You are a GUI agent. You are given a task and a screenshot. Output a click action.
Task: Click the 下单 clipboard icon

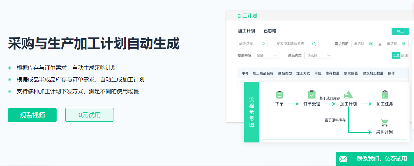pyautogui.click(x=279, y=95)
